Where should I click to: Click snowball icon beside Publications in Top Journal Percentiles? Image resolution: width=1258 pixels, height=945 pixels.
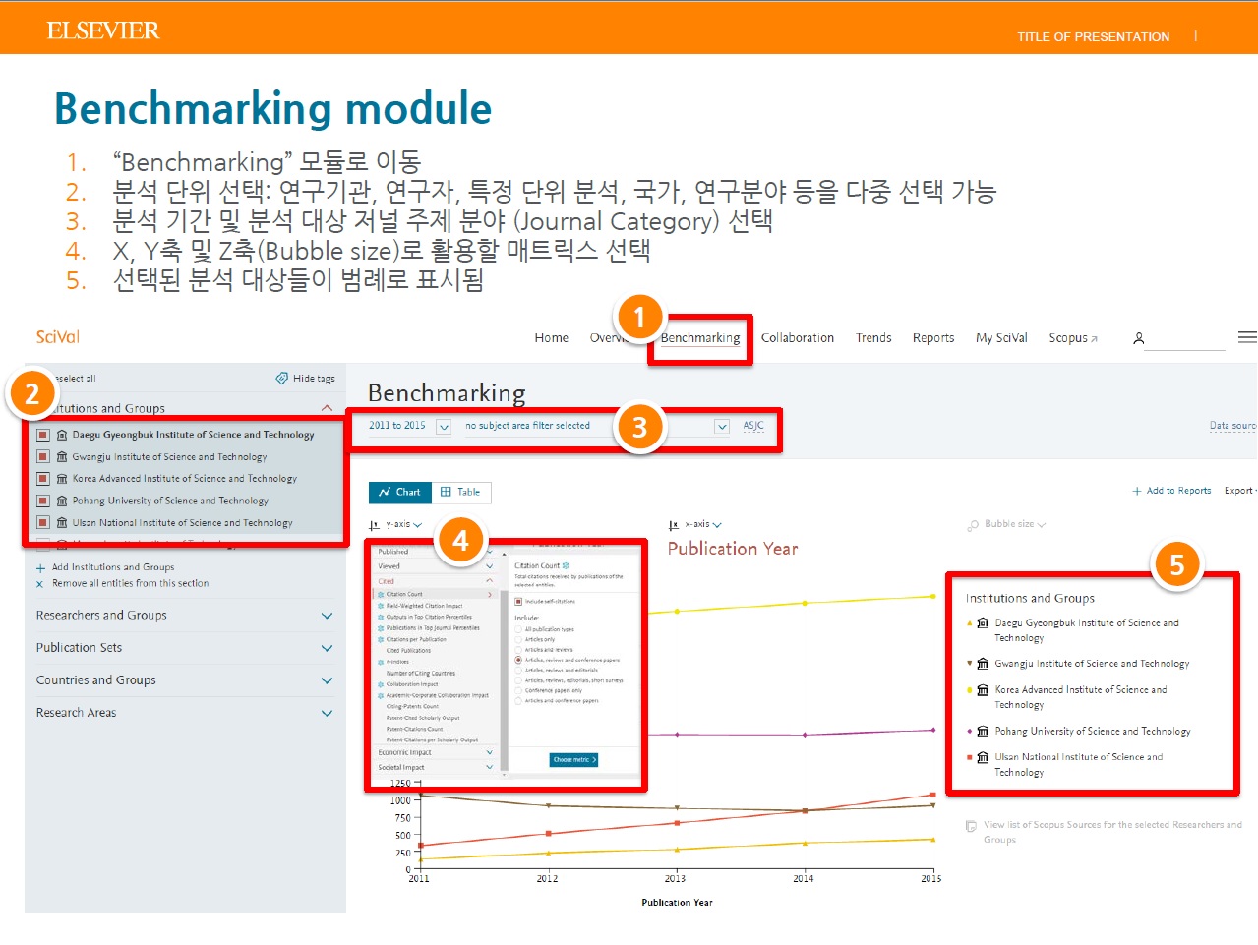[381, 628]
